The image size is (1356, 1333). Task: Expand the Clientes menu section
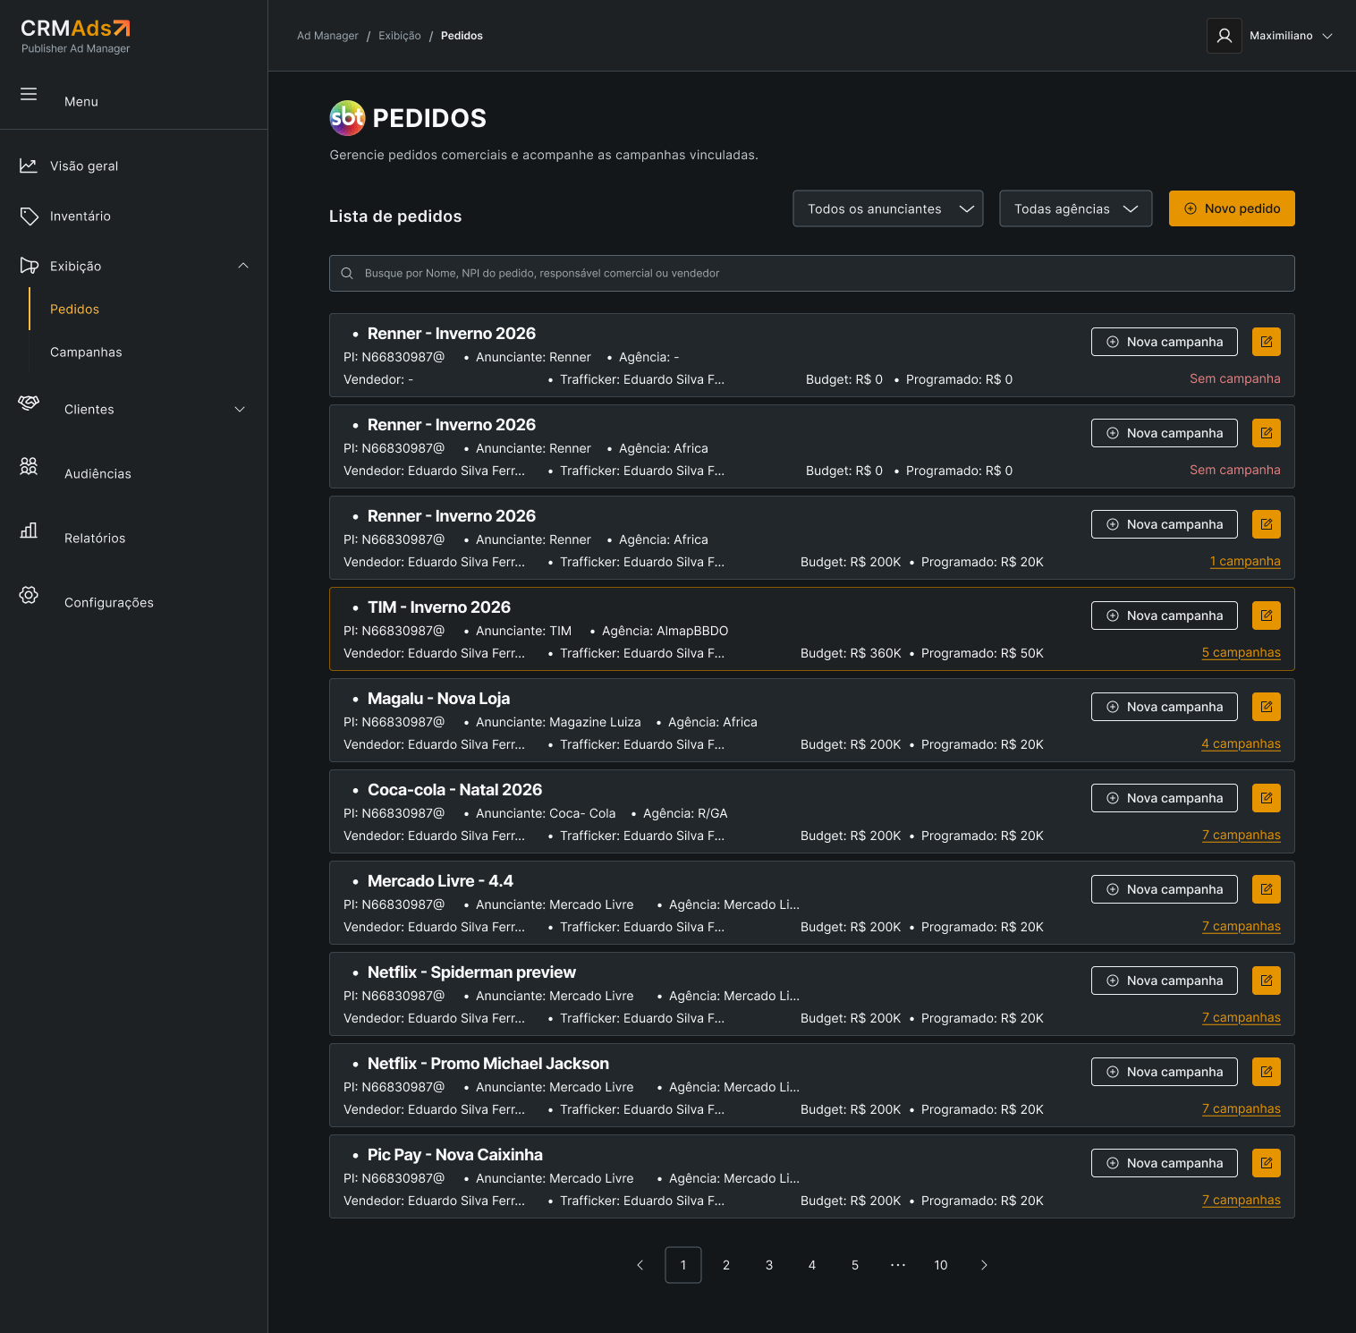tap(240, 409)
